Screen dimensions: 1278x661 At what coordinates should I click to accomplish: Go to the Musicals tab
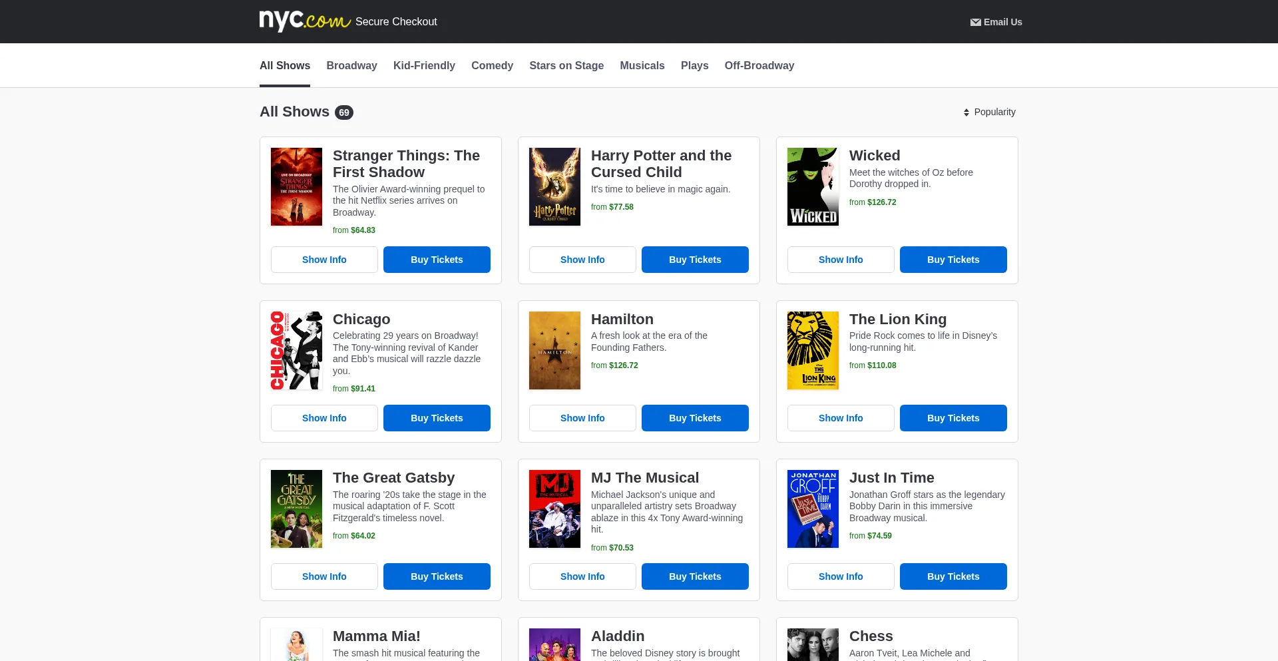642,65
